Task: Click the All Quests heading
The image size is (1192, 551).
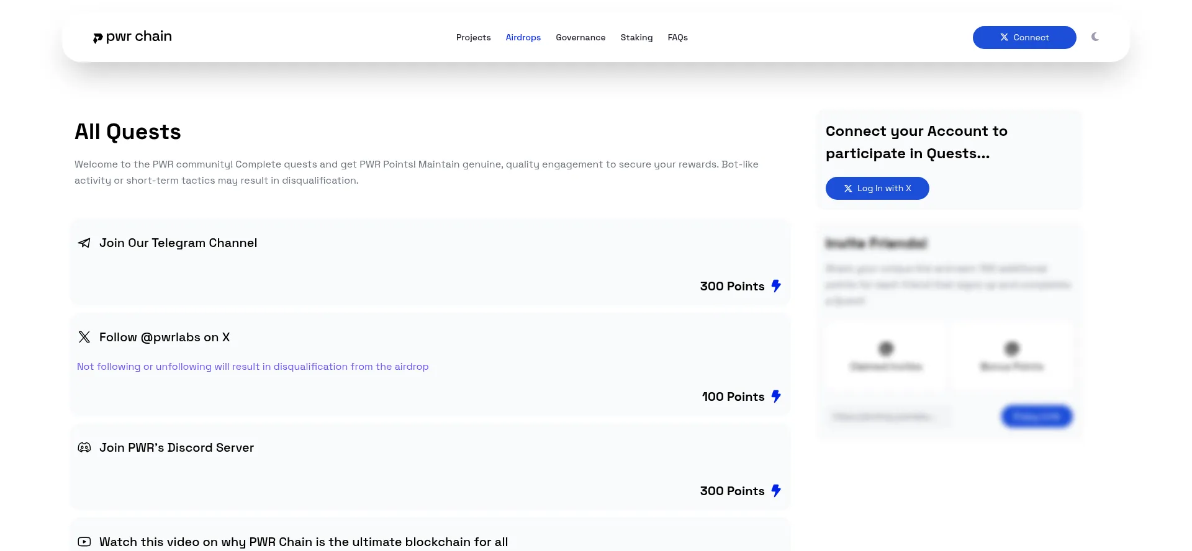Action: [x=128, y=132]
